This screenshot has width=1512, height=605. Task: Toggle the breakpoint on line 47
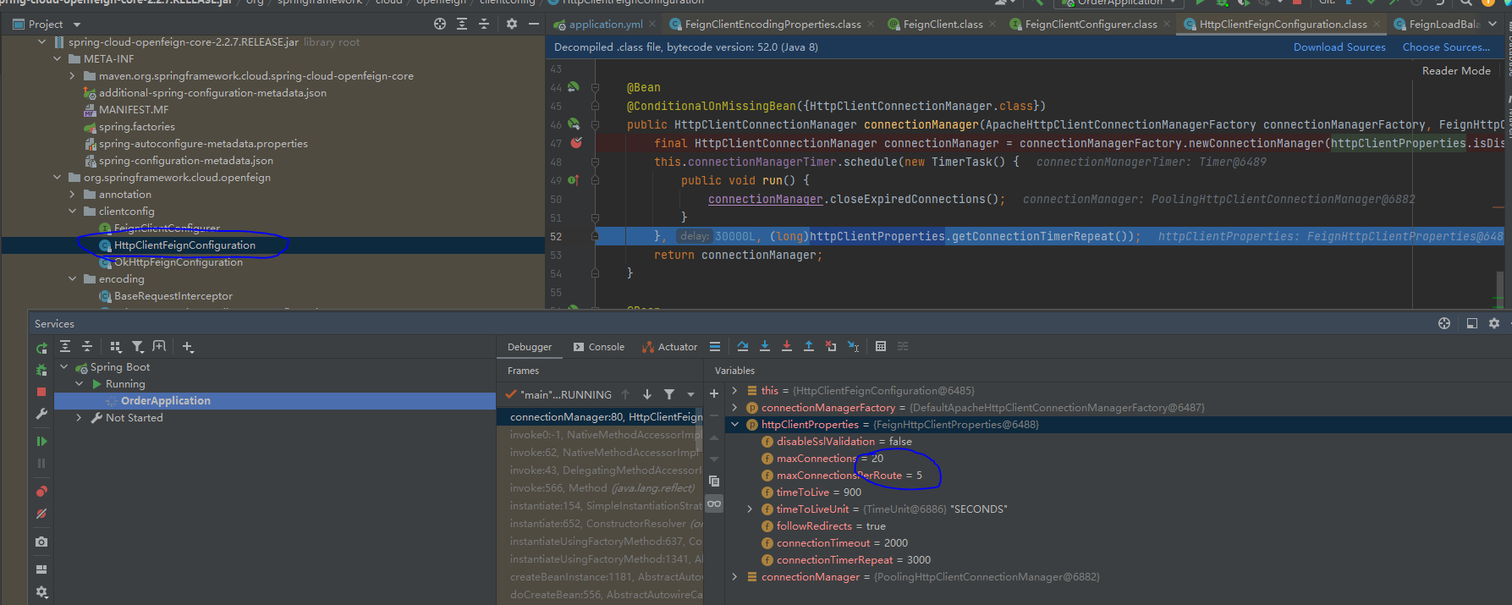coord(576,143)
